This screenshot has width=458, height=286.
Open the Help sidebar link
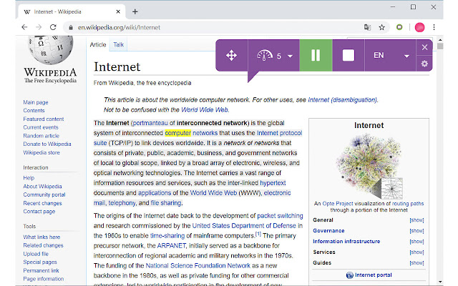point(29,178)
